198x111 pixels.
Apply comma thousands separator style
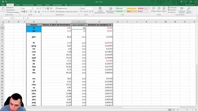pos(87,12)
